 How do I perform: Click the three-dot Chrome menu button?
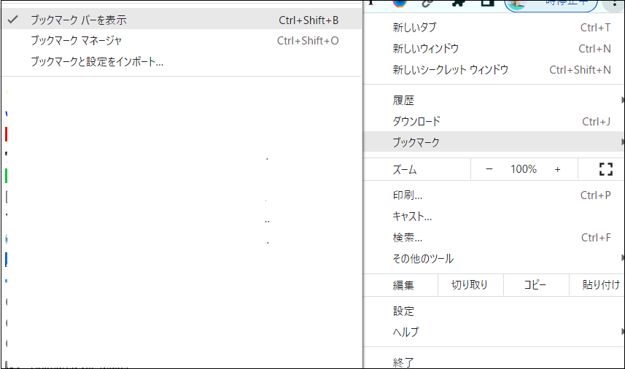tap(615, 3)
